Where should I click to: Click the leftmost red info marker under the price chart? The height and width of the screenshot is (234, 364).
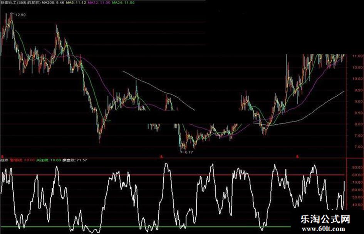pos(2,157)
